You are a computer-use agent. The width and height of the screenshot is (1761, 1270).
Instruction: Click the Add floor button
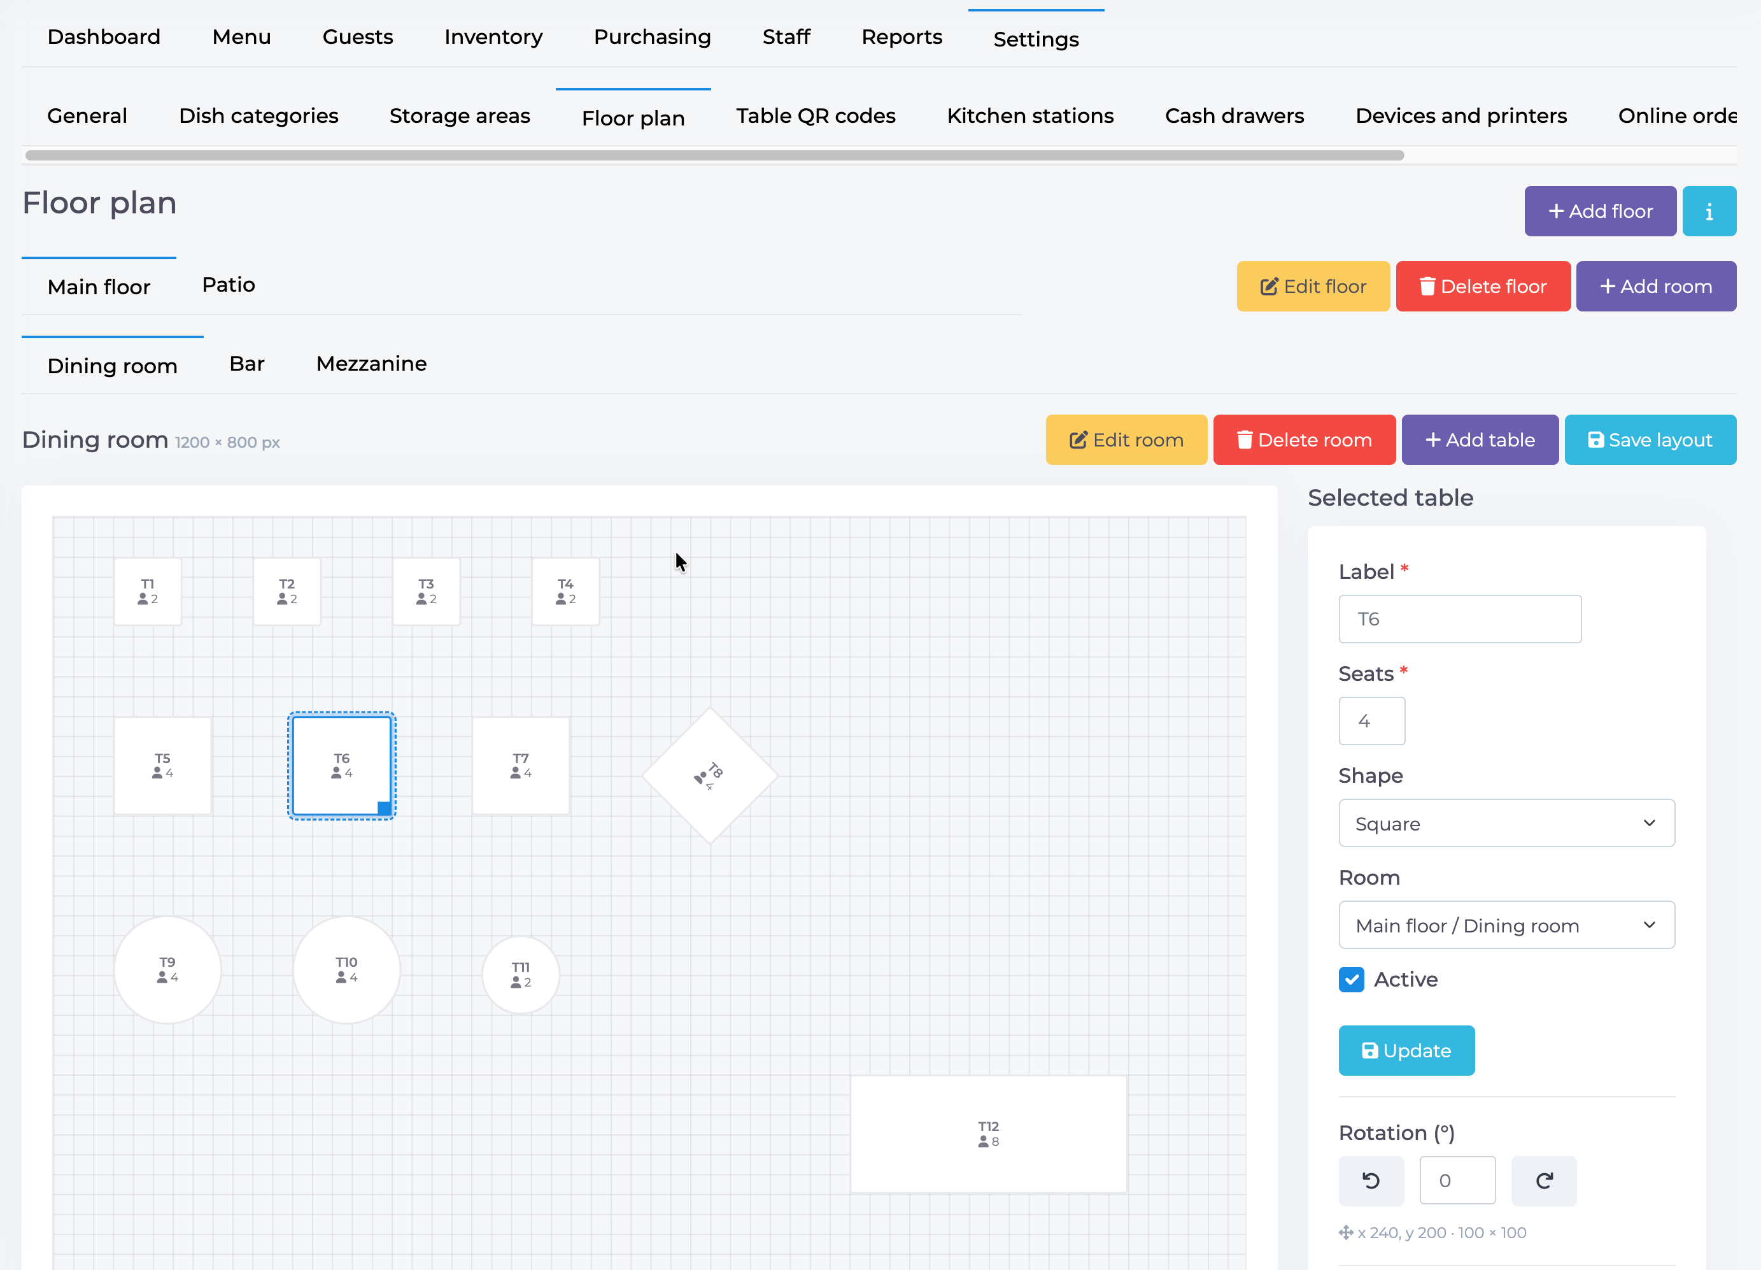click(x=1599, y=211)
